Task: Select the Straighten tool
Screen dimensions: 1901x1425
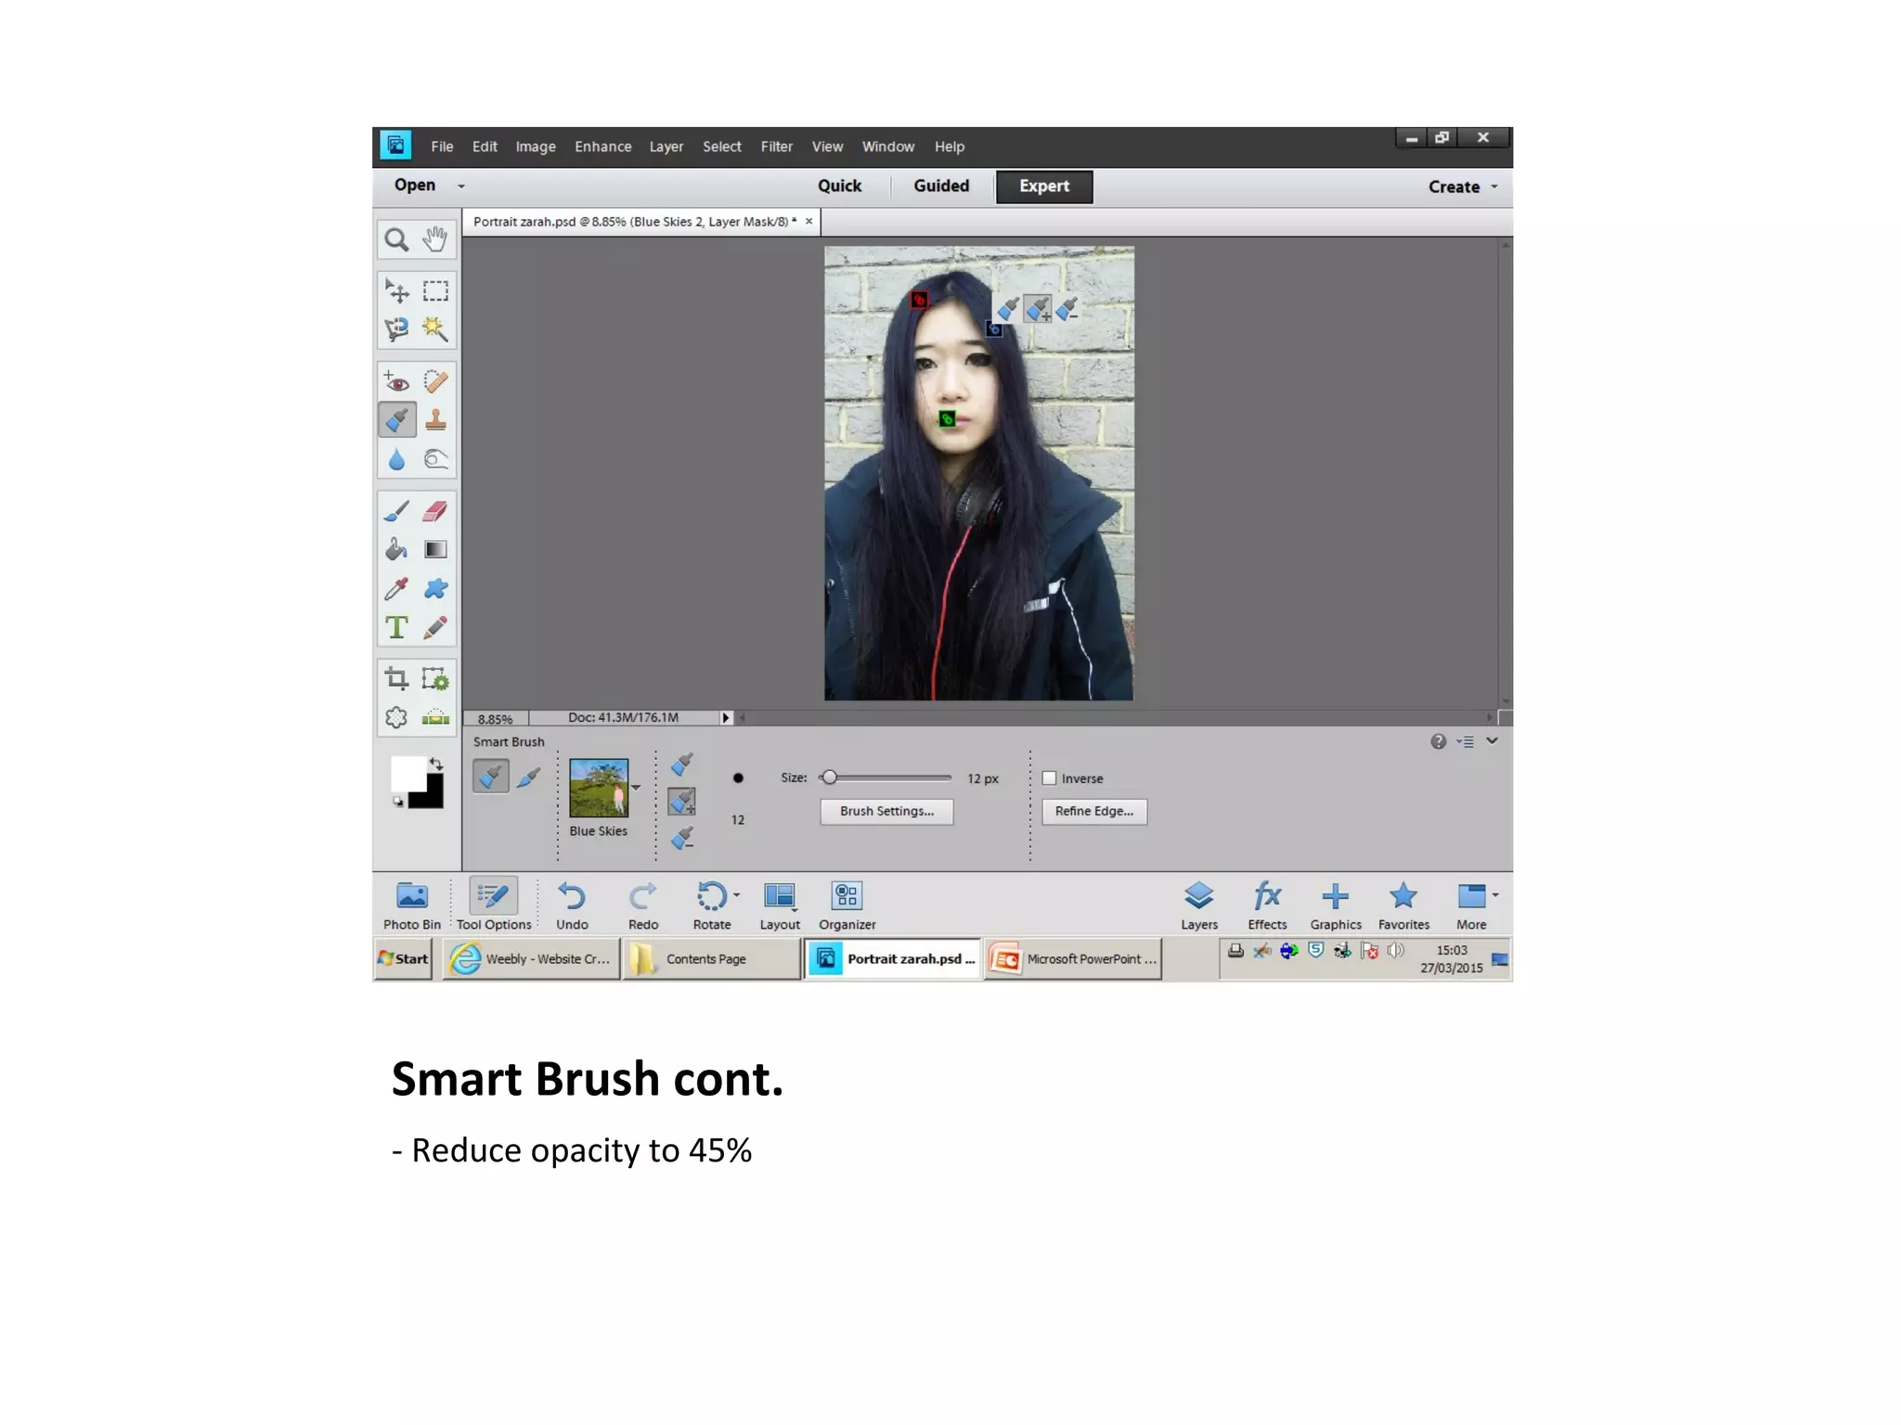Action: [435, 717]
